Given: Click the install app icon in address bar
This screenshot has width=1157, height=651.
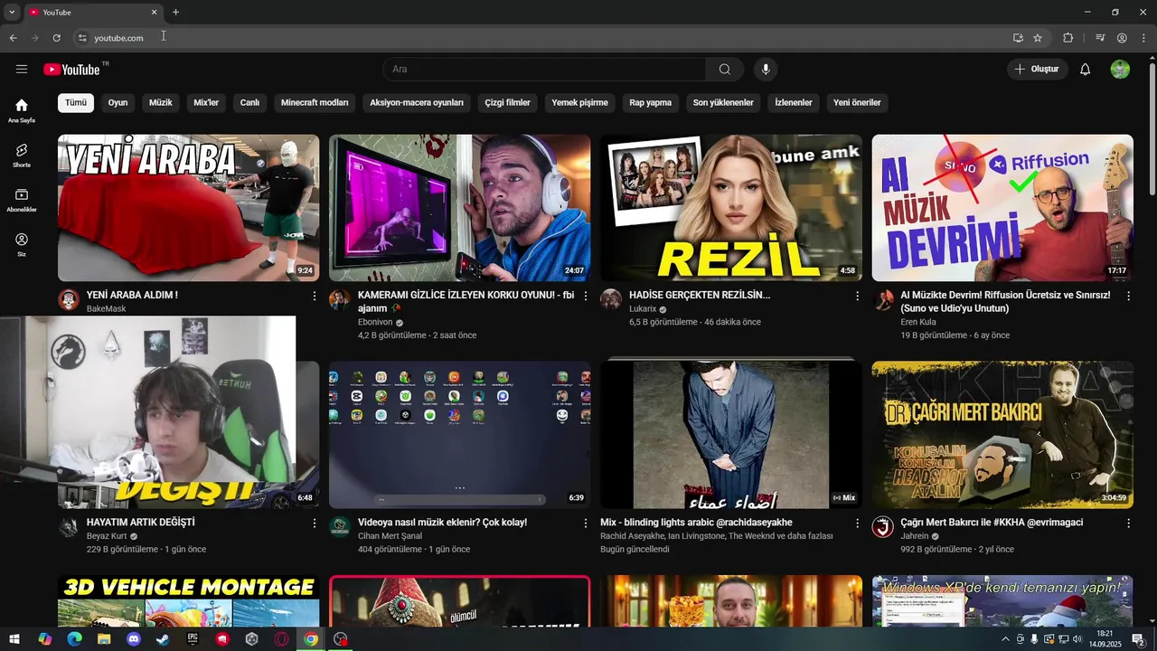Looking at the screenshot, I should click(1018, 38).
